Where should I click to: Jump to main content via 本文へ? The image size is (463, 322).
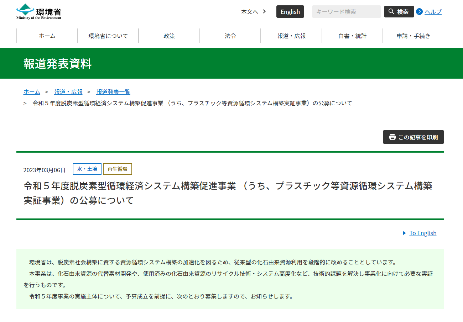pyautogui.click(x=253, y=12)
